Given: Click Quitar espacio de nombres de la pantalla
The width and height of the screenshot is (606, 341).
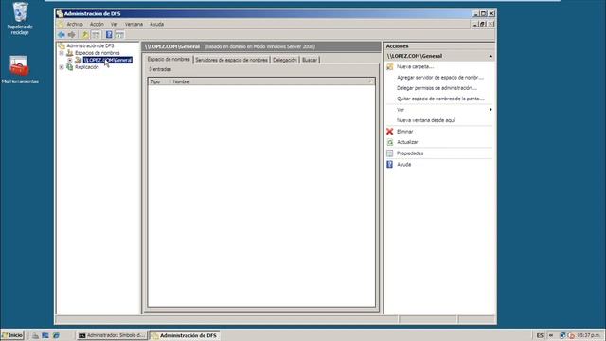Looking at the screenshot, I should pyautogui.click(x=440, y=99).
